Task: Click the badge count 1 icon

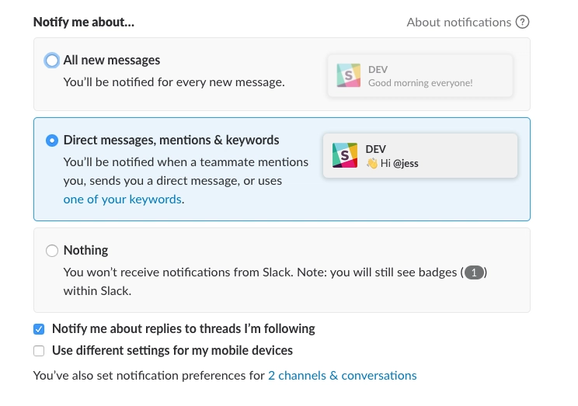Action: (x=474, y=272)
